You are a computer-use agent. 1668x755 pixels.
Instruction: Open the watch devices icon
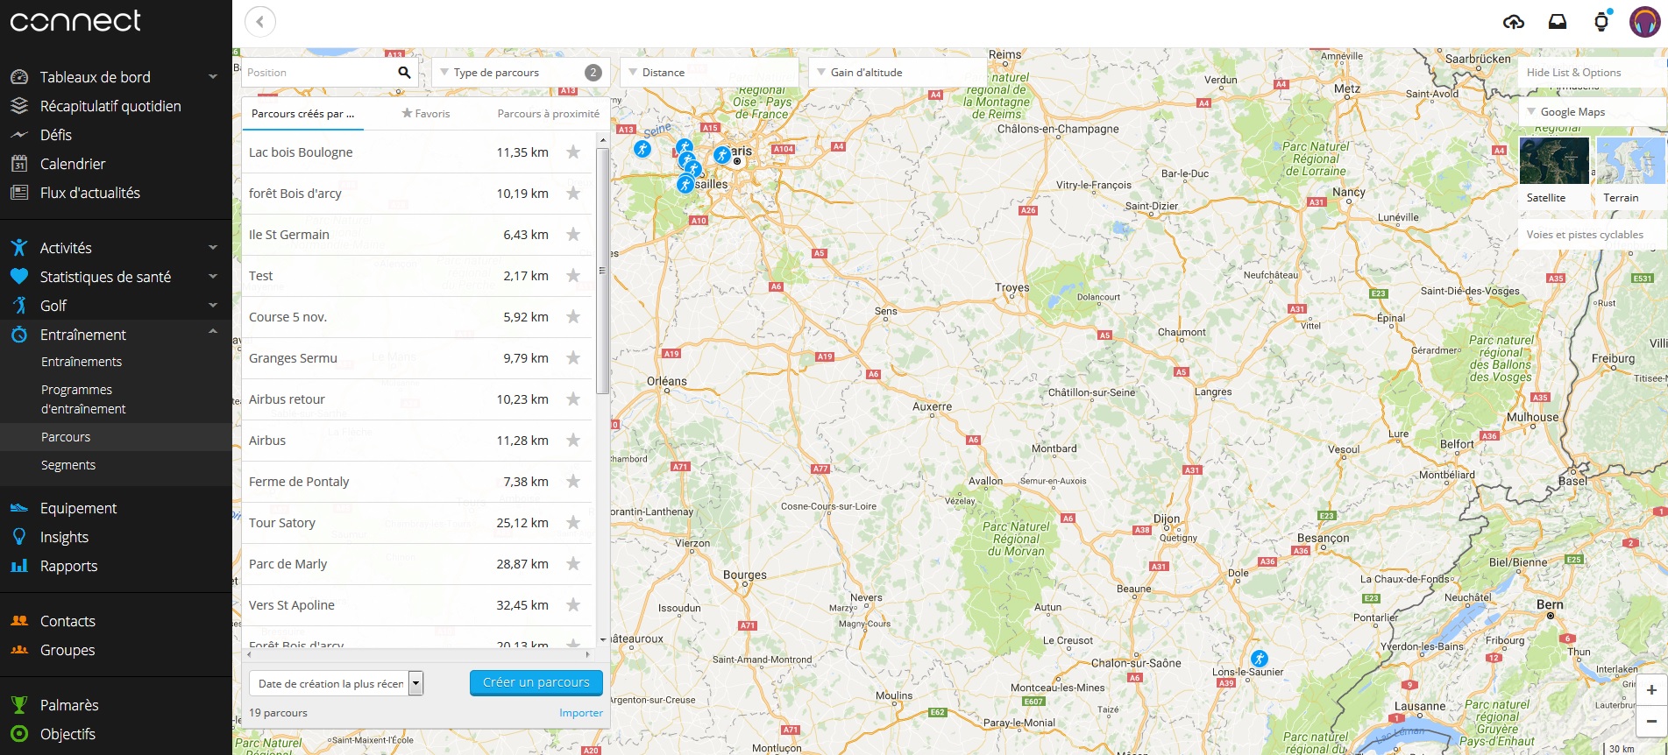click(1601, 22)
